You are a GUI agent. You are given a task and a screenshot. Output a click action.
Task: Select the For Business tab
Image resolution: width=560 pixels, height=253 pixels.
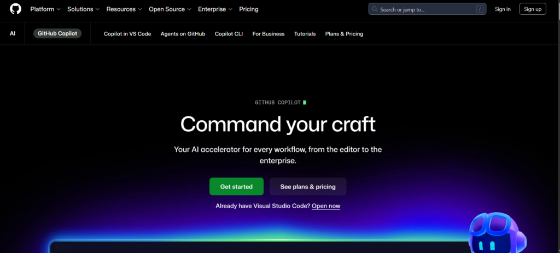pyautogui.click(x=268, y=34)
